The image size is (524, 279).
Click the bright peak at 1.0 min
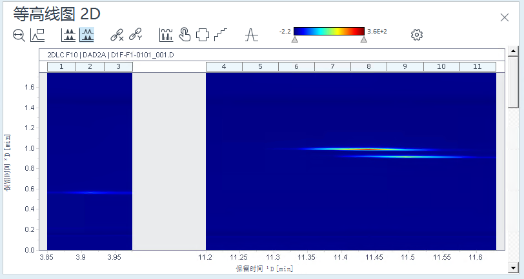click(x=368, y=149)
